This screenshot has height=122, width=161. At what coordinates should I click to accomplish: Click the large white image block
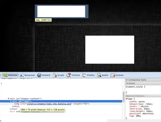pos(110,50)
